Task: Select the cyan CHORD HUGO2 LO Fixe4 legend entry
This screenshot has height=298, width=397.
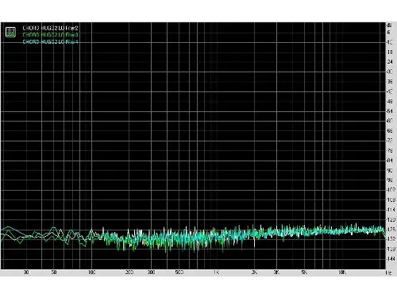Action: pyautogui.click(x=50, y=42)
